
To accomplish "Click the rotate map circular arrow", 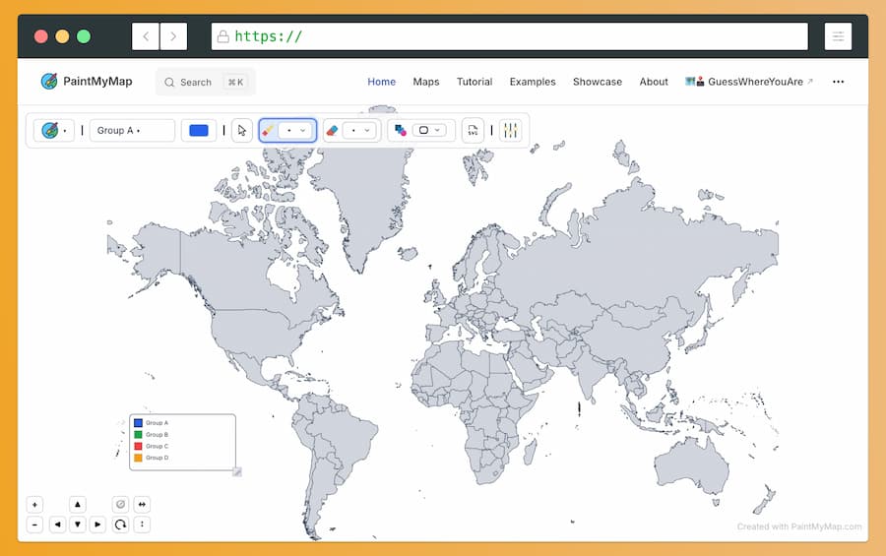I will pos(120,525).
